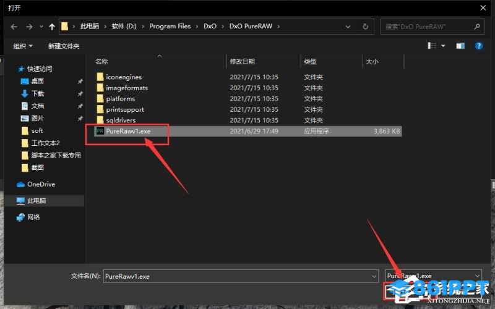Screen dimensions: 495x309
Task: Open 脚本之家下载专用 folder in sidebar
Action: (x=56, y=155)
